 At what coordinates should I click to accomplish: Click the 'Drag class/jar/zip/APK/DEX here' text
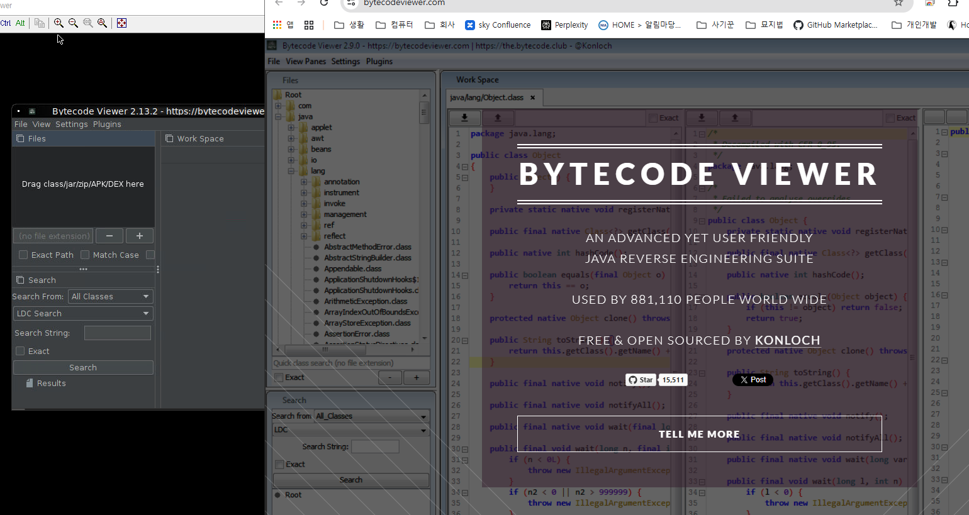[83, 184]
